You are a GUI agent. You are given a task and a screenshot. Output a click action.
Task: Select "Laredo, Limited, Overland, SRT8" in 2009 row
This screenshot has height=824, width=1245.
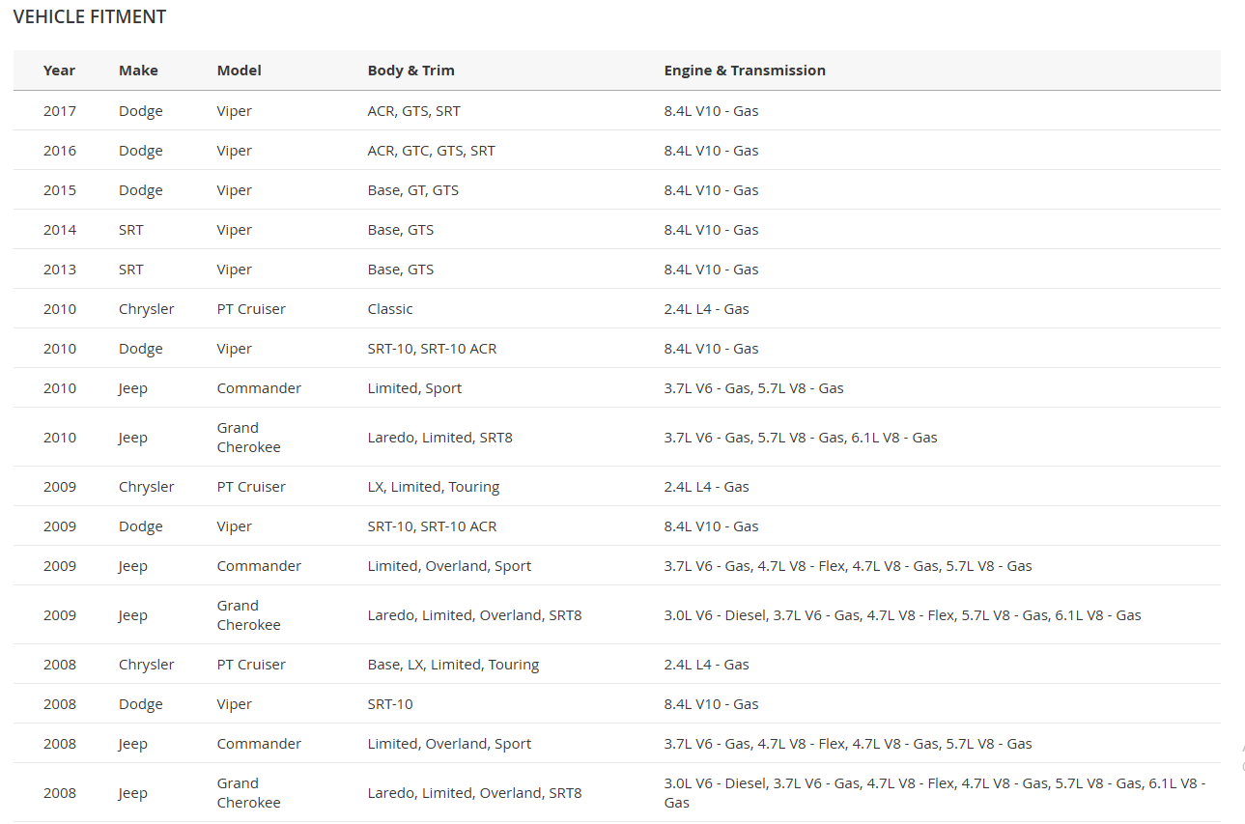475,615
